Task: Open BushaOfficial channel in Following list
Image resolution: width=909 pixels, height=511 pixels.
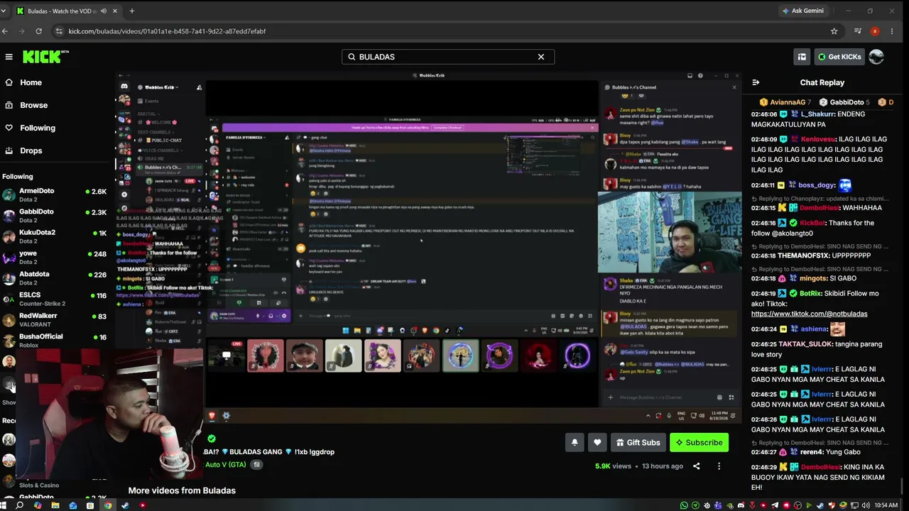Action: point(54,341)
